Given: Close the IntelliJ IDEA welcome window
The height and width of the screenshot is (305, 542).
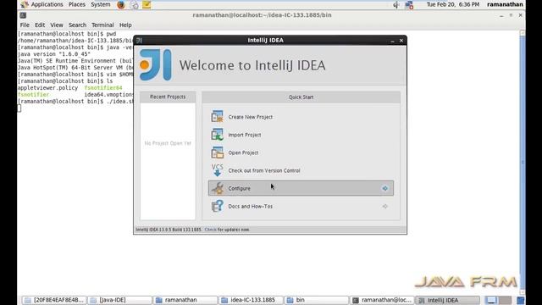Looking at the screenshot, I should (x=401, y=41).
